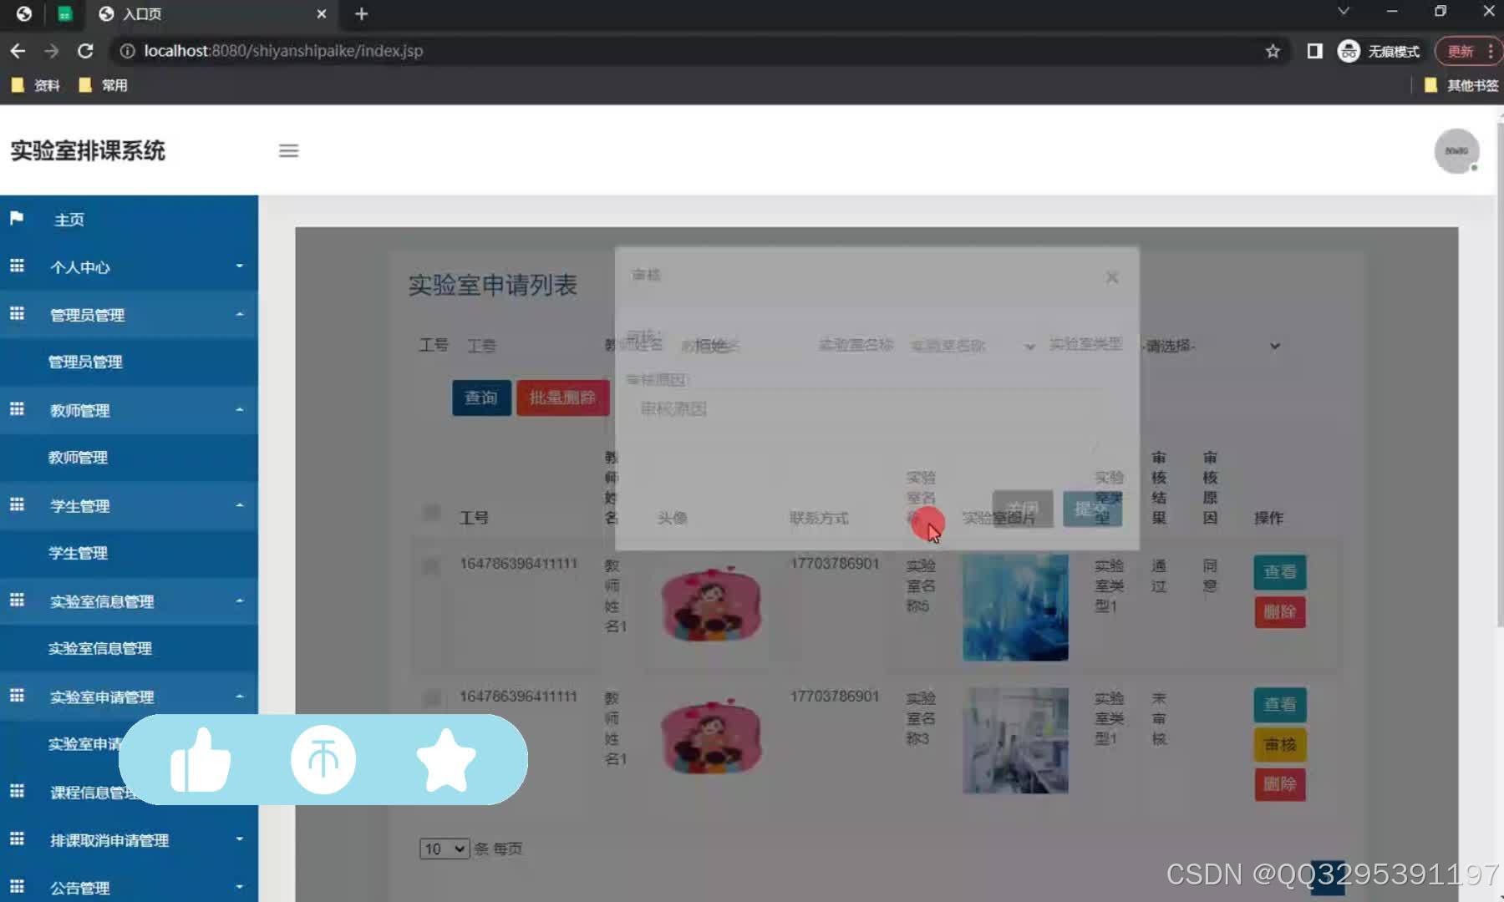Open the 实验室类型 请选择 dropdown
This screenshot has width=1504, height=902.
point(1212,346)
